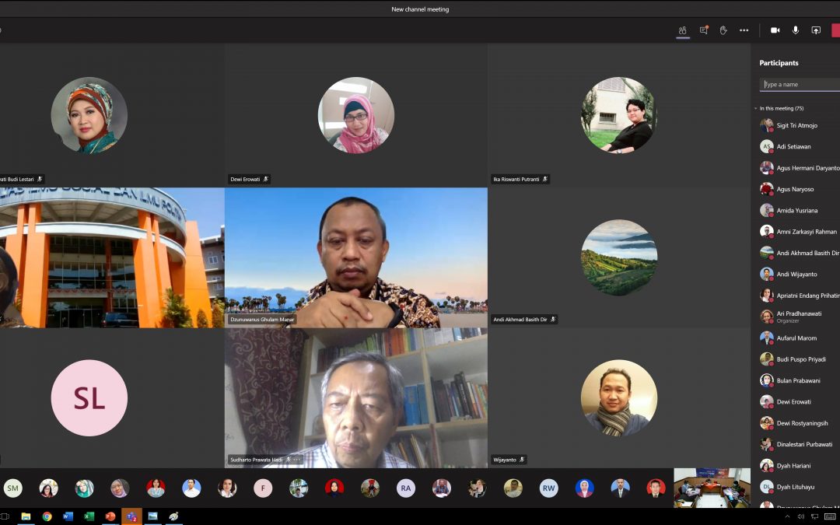The width and height of the screenshot is (840, 525).
Task: Open Google Chrome from the taskbar
Action: (x=47, y=516)
